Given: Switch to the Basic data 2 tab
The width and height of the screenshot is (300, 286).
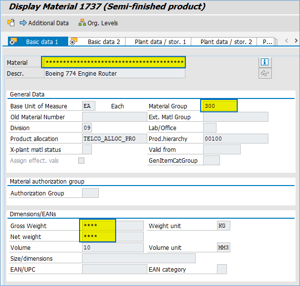Looking at the screenshot, I should pos(104,42).
